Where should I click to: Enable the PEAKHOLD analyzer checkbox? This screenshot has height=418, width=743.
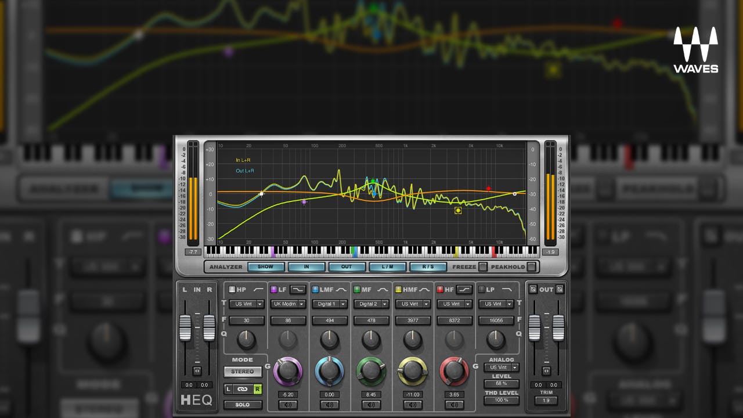click(x=531, y=267)
